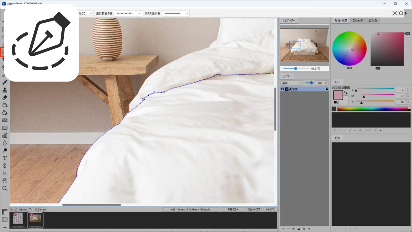Pick the Hand tool
This screenshot has height=232, width=412.
(x=5, y=181)
